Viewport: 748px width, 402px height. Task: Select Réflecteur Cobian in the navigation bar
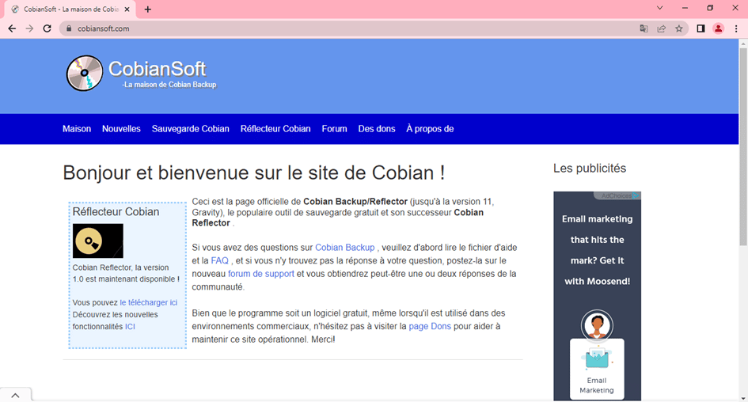click(275, 129)
